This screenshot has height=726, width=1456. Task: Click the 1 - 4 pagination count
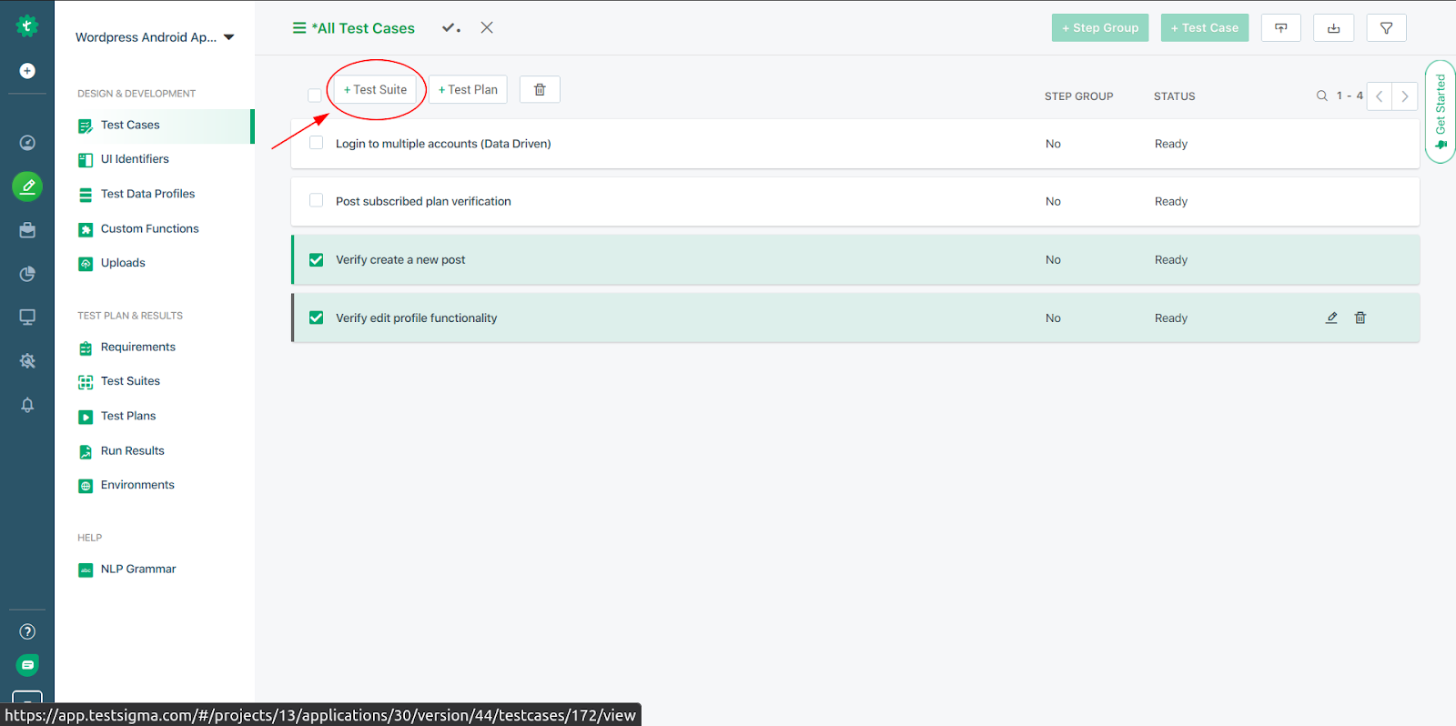point(1350,96)
